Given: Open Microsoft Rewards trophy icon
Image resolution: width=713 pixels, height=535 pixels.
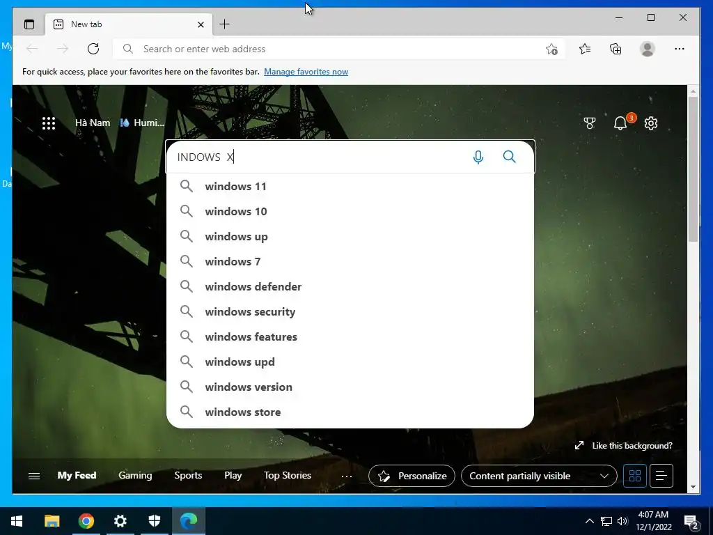Looking at the screenshot, I should [590, 123].
